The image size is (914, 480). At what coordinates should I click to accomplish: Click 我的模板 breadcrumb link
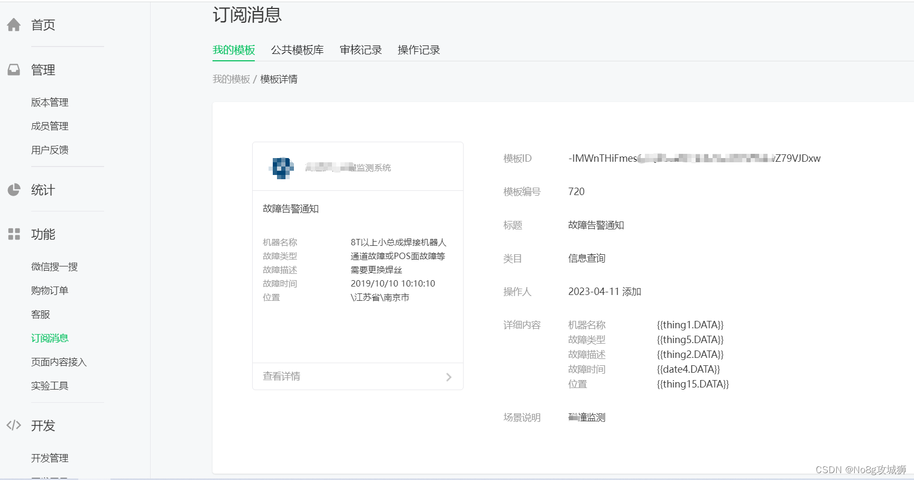point(232,79)
